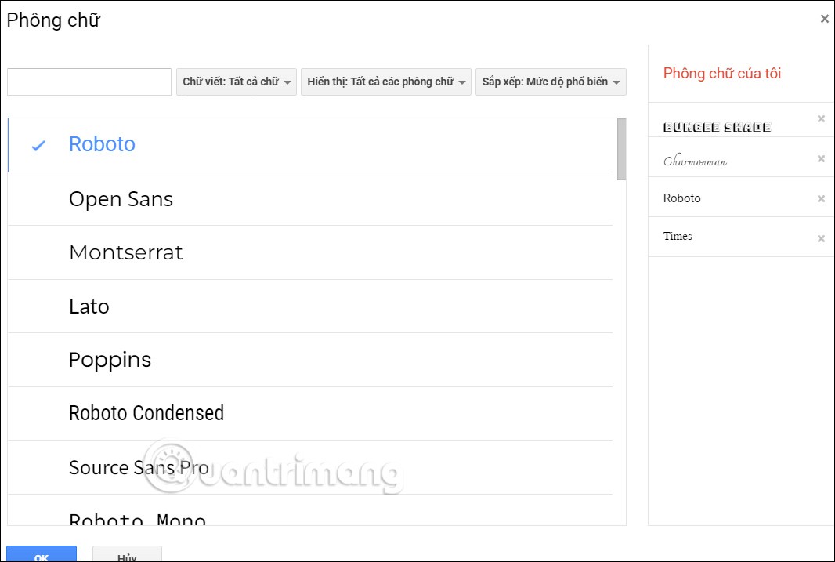Open the Hiển thị font filter dropdown
Screen dimensions: 835x562
pyautogui.click(x=386, y=82)
